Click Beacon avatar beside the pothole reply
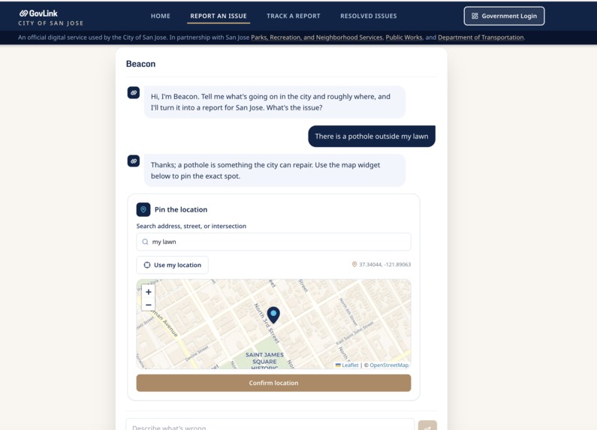This screenshot has width=597, height=430. 133,161
